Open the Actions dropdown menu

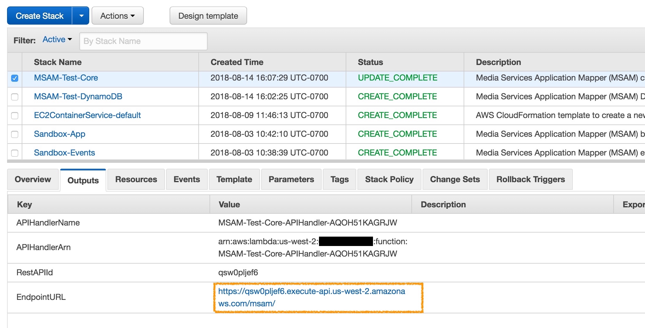118,16
